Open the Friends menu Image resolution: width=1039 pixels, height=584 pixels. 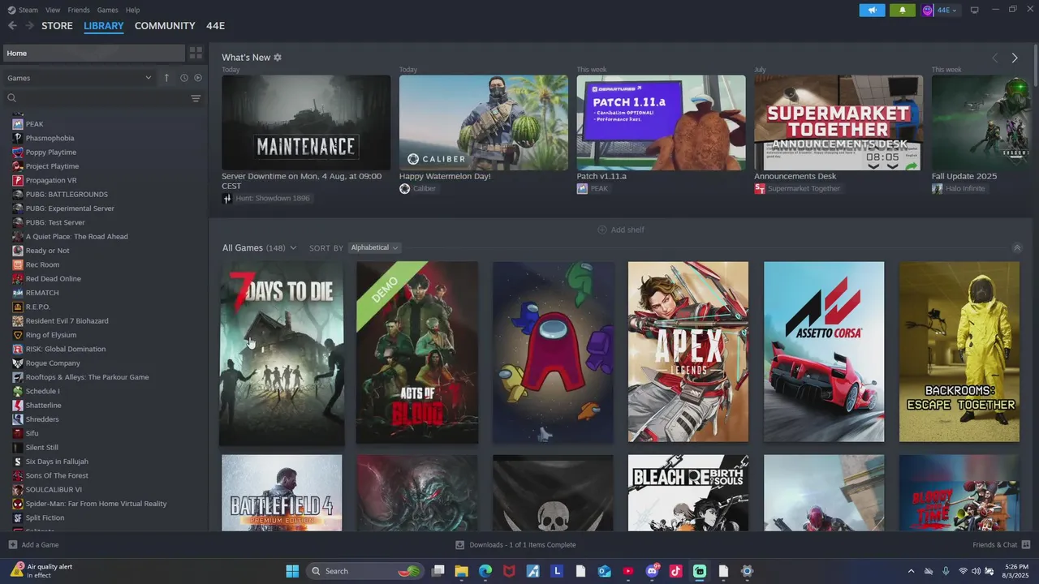(x=79, y=10)
